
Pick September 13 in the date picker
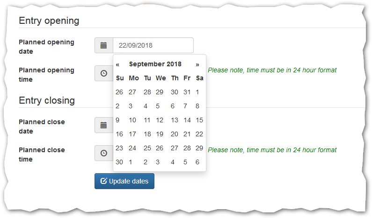(174, 120)
